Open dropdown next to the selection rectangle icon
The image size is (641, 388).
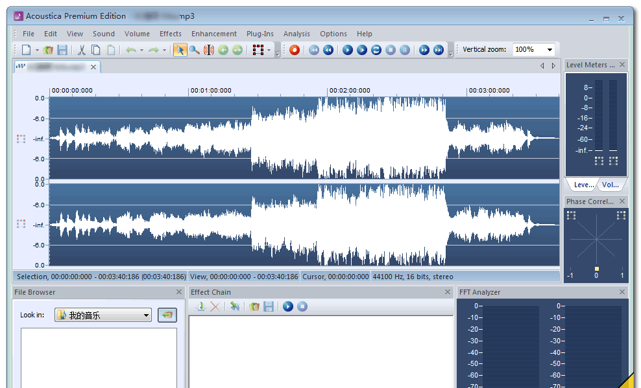coord(269,50)
